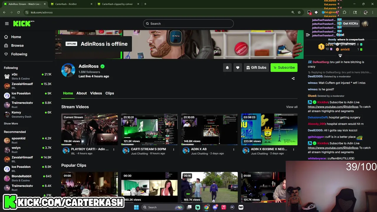This screenshot has width=377, height=212.
Task: Open the browser extensions puzzle icon
Action: [x=345, y=12]
